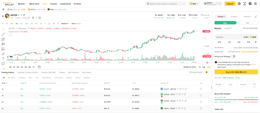Favorite ASTER with the star icon
The image size is (260, 113).
coord(3,16)
